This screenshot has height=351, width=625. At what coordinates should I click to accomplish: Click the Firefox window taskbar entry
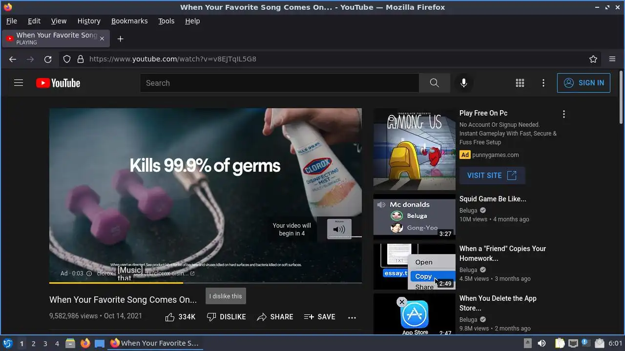155,343
